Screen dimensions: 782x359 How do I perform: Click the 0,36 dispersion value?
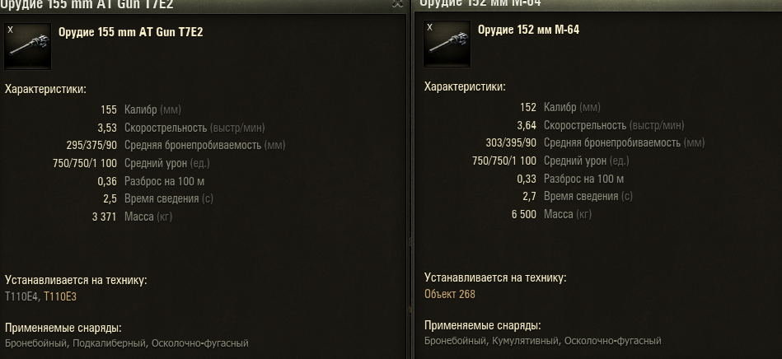pos(107,181)
